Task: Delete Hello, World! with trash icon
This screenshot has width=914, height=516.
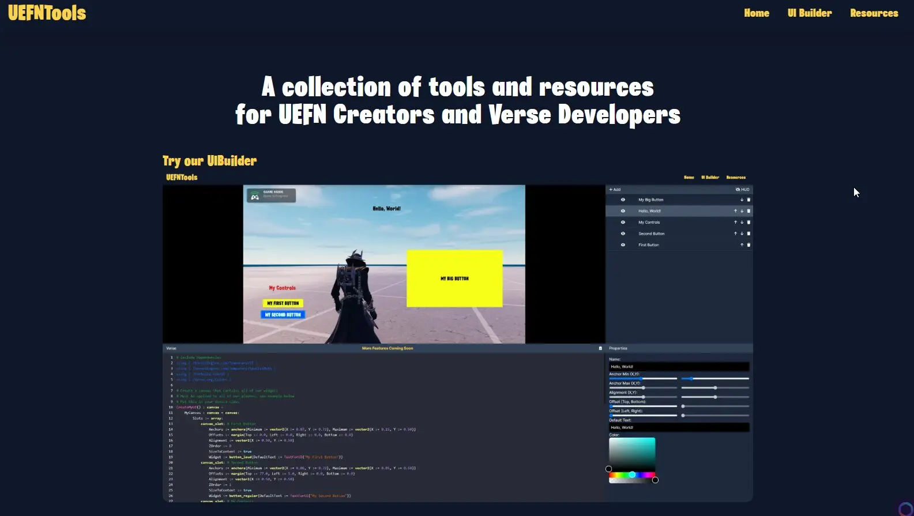Action: (748, 211)
